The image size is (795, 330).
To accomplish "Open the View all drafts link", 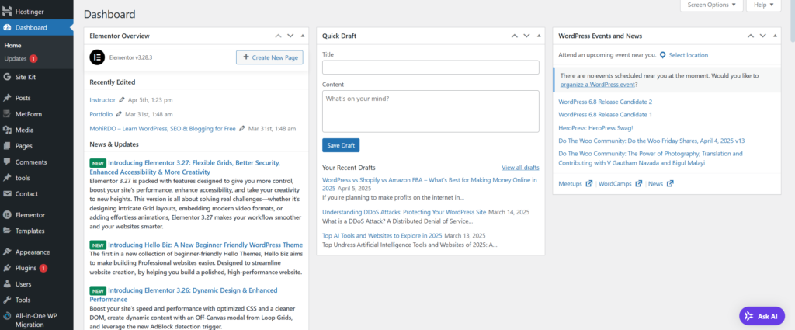I will (x=520, y=168).
